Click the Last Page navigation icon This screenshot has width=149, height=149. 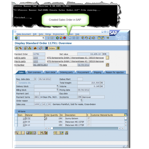point(94,38)
